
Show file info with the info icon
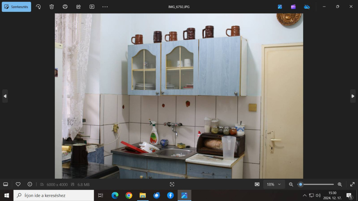30,184
